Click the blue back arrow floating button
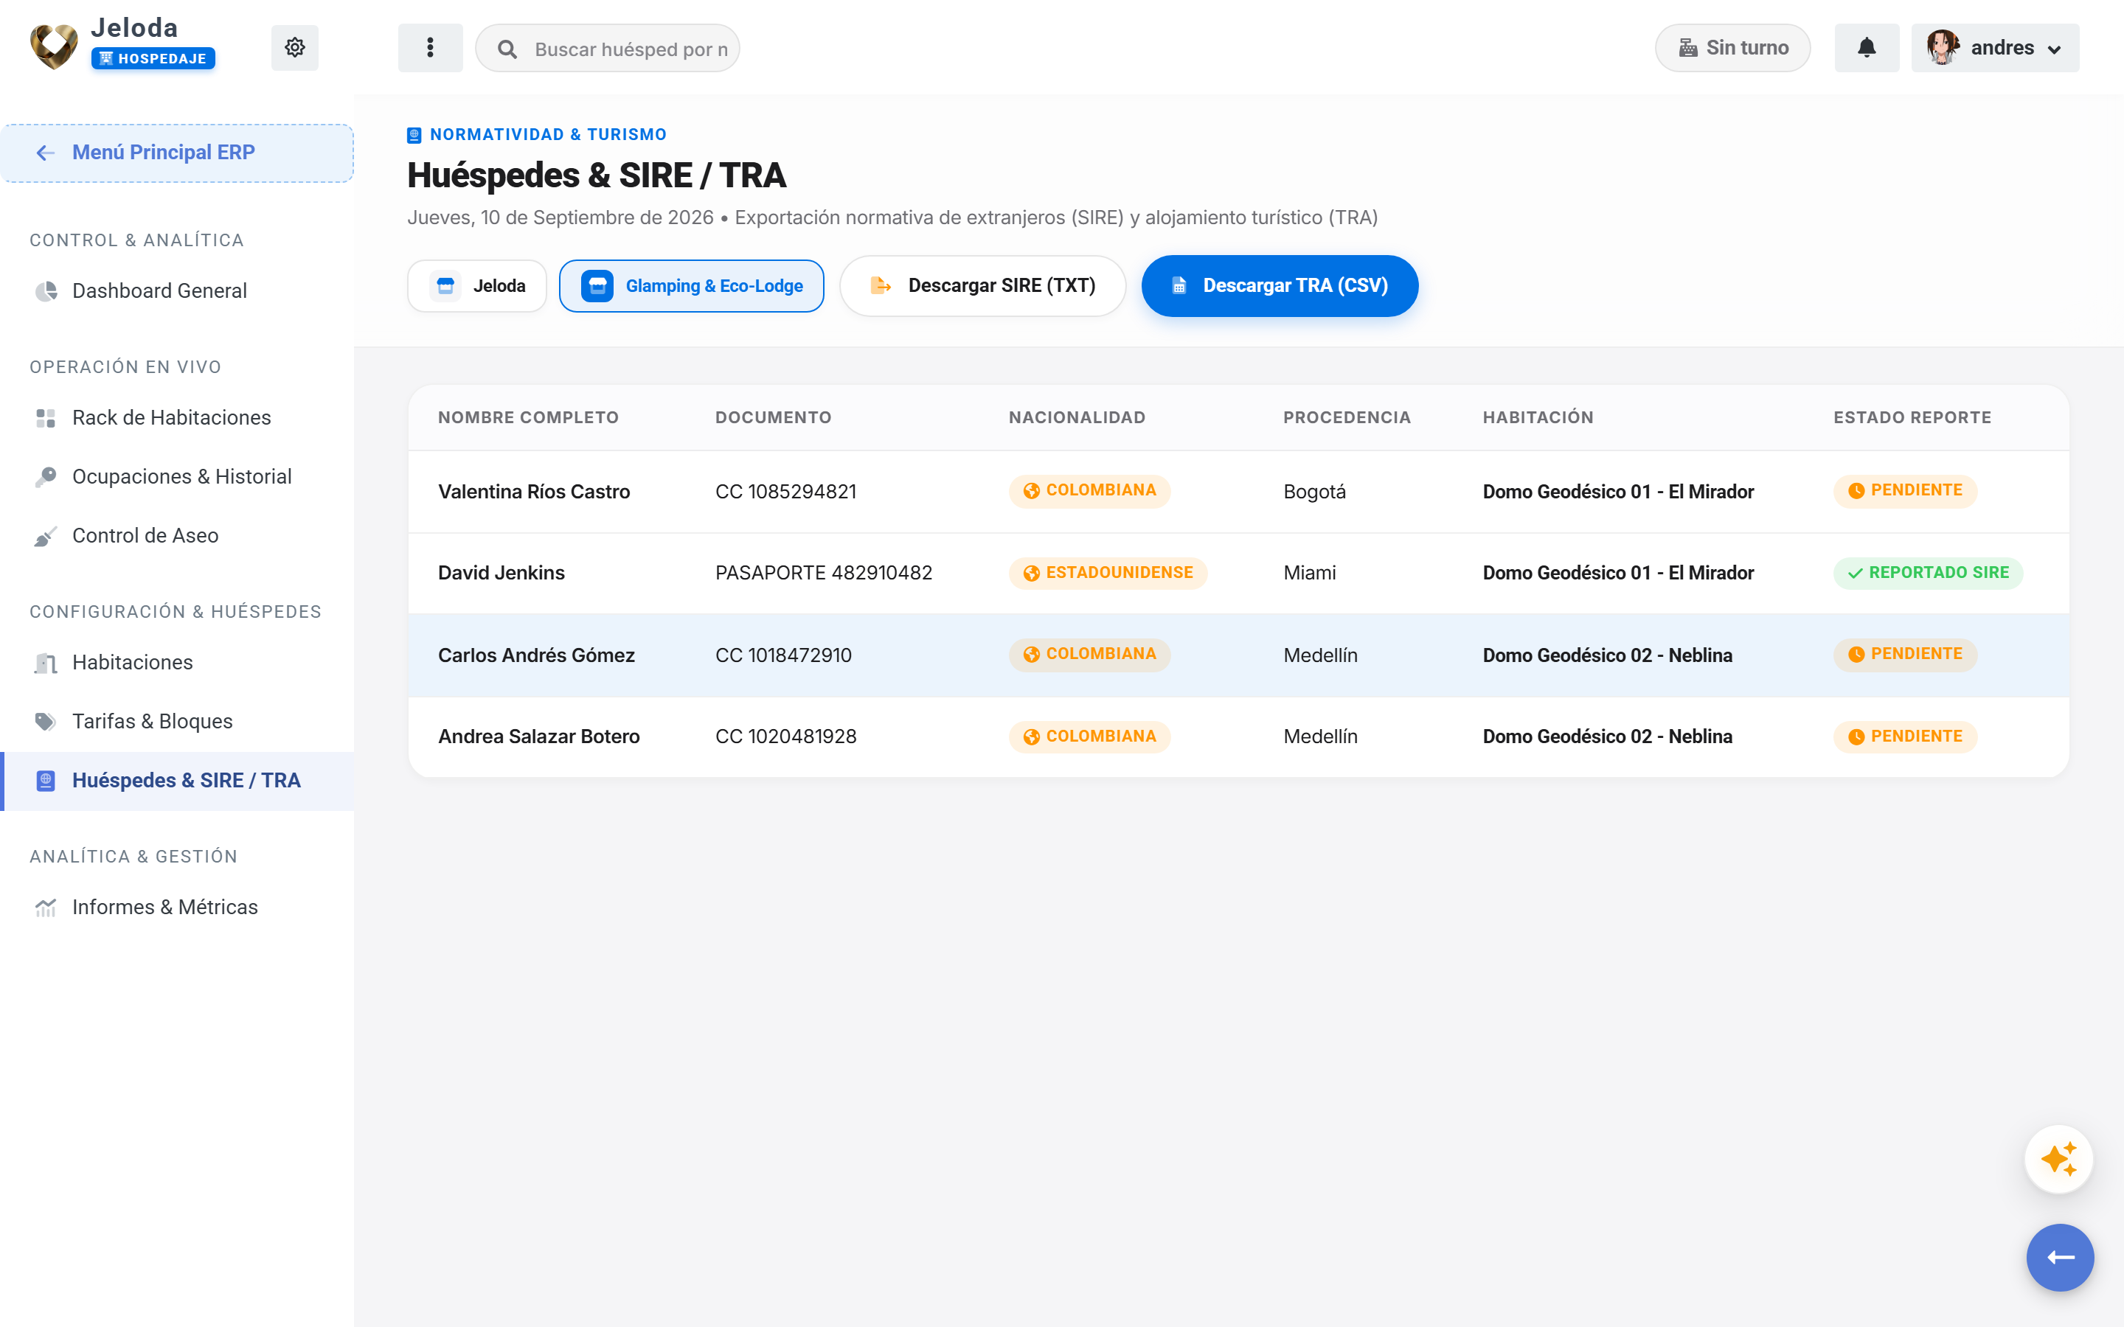Image resolution: width=2124 pixels, height=1327 pixels. click(2059, 1257)
